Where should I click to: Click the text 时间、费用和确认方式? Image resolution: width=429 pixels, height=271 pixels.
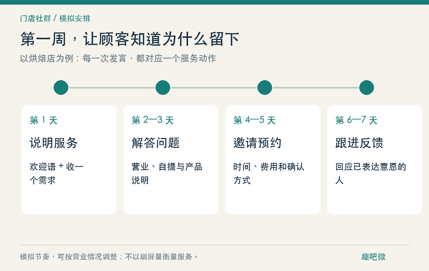pyautogui.click(x=269, y=173)
